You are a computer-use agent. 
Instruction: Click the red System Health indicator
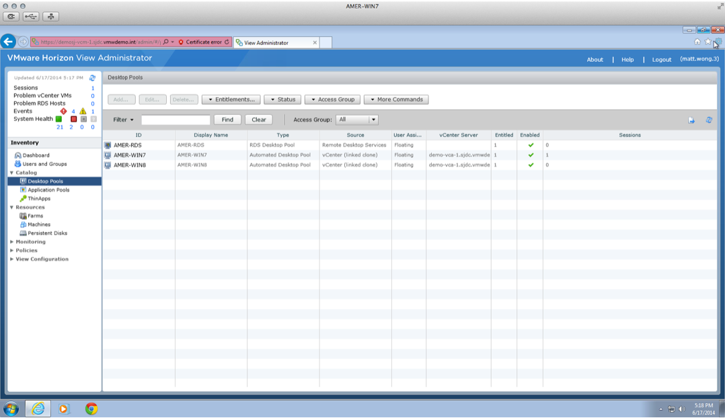(x=73, y=119)
